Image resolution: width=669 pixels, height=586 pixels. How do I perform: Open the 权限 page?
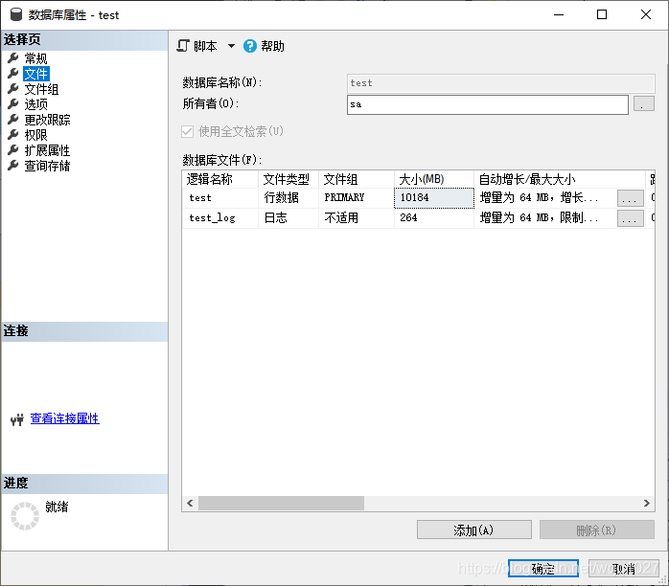tap(35, 135)
